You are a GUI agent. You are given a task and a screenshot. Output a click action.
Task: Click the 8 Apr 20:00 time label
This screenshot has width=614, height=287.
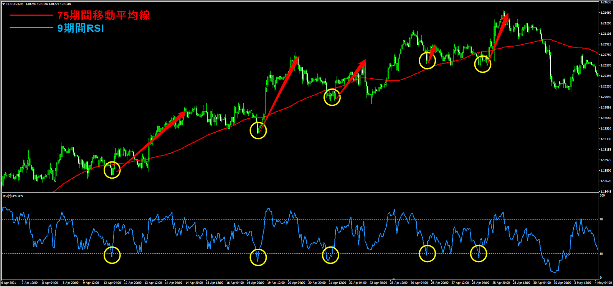[71, 283]
